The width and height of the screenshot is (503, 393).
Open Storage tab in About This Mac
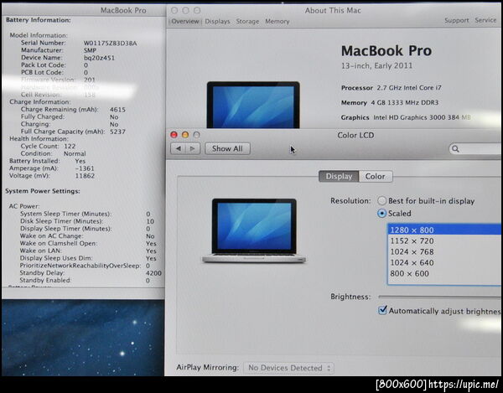click(x=247, y=22)
